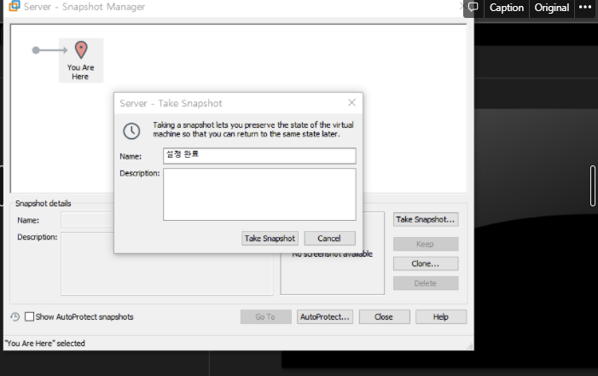Open Help for Snapshot Manager
The width and height of the screenshot is (598, 376).
point(441,317)
